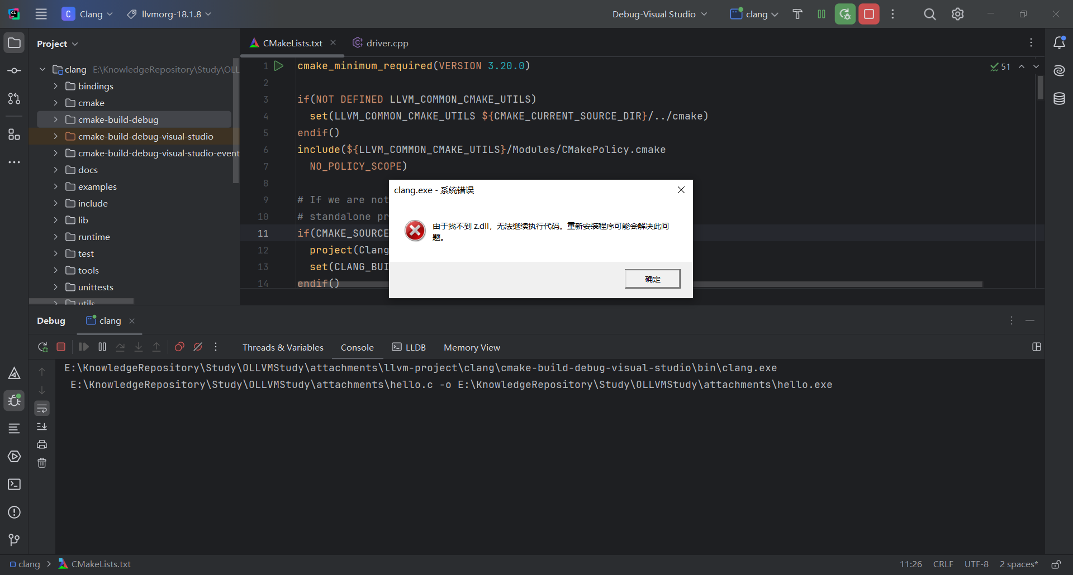Open the Structure tool window
Screen dimensions: 1073x575
(x=15, y=135)
